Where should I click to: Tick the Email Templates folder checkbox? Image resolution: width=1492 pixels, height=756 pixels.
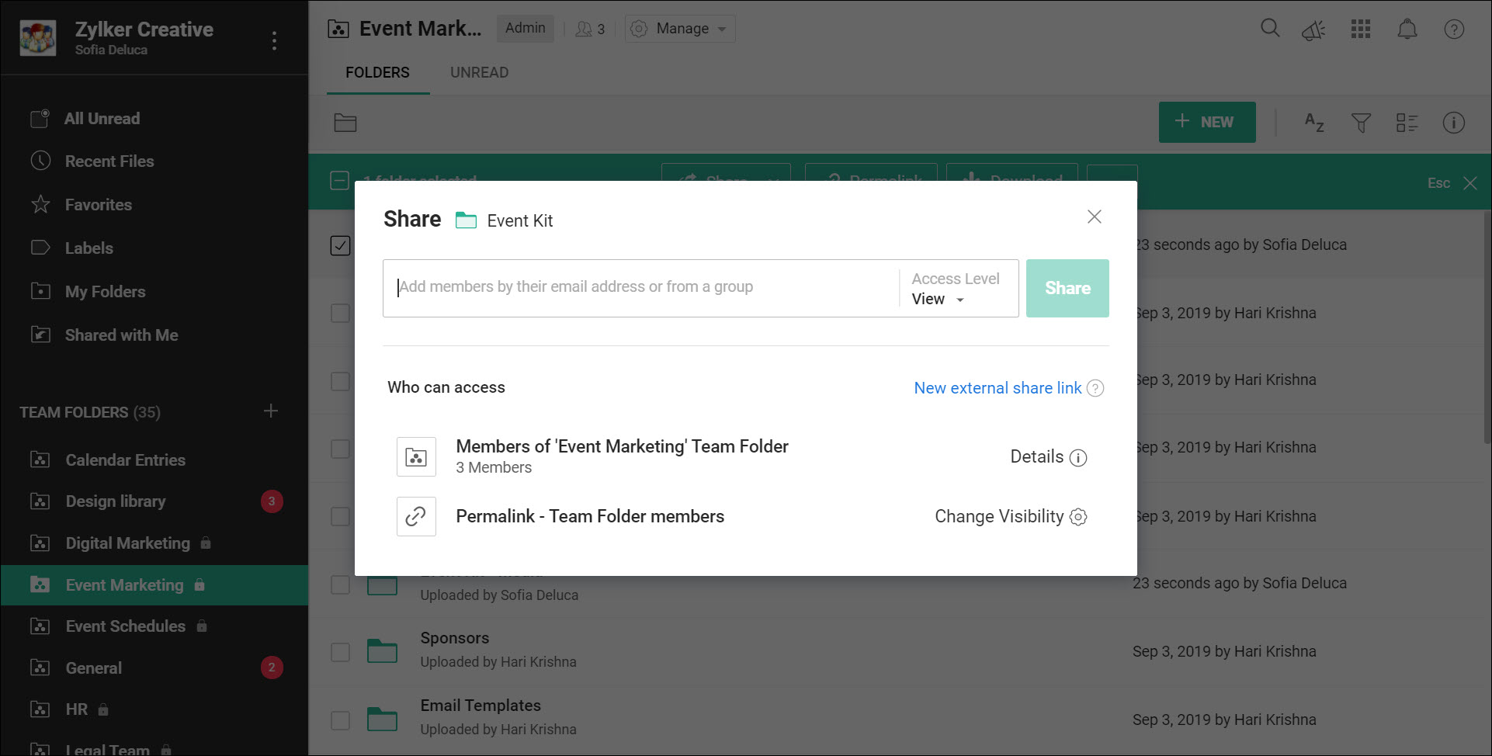click(340, 720)
